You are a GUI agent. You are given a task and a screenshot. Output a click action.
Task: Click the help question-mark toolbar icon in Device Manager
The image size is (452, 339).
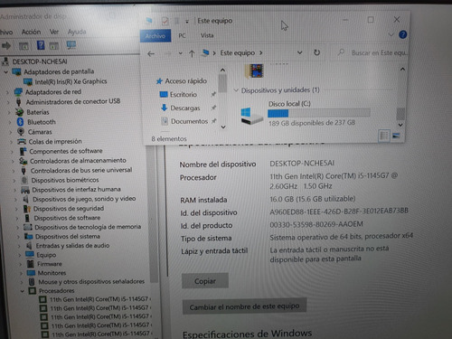pyautogui.click(x=41, y=45)
